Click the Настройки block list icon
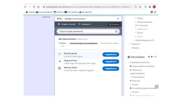 (129, 57)
